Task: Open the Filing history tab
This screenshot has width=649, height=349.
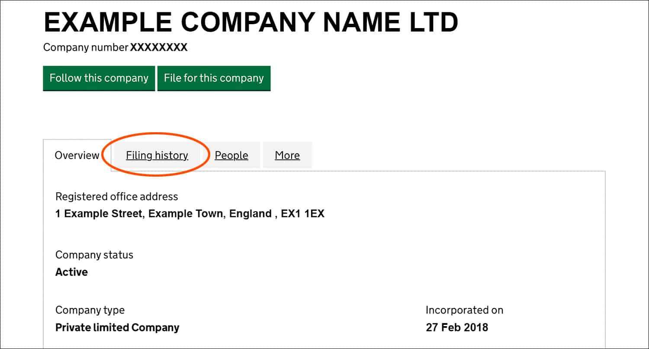Action: 157,155
